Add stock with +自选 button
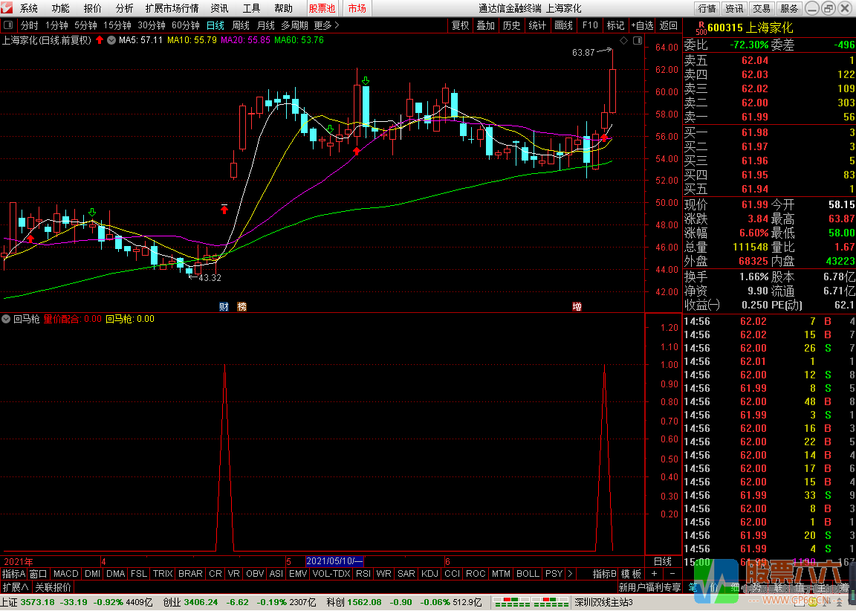 click(x=642, y=25)
